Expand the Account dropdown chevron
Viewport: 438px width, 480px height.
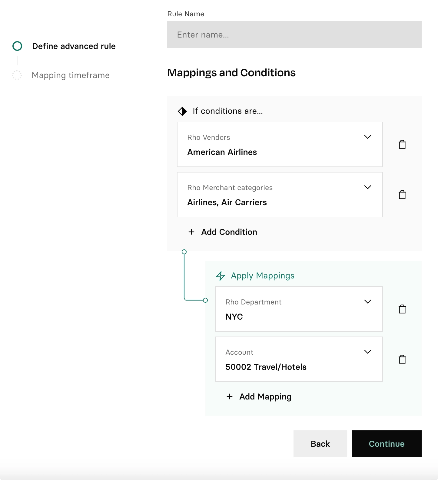click(x=367, y=352)
